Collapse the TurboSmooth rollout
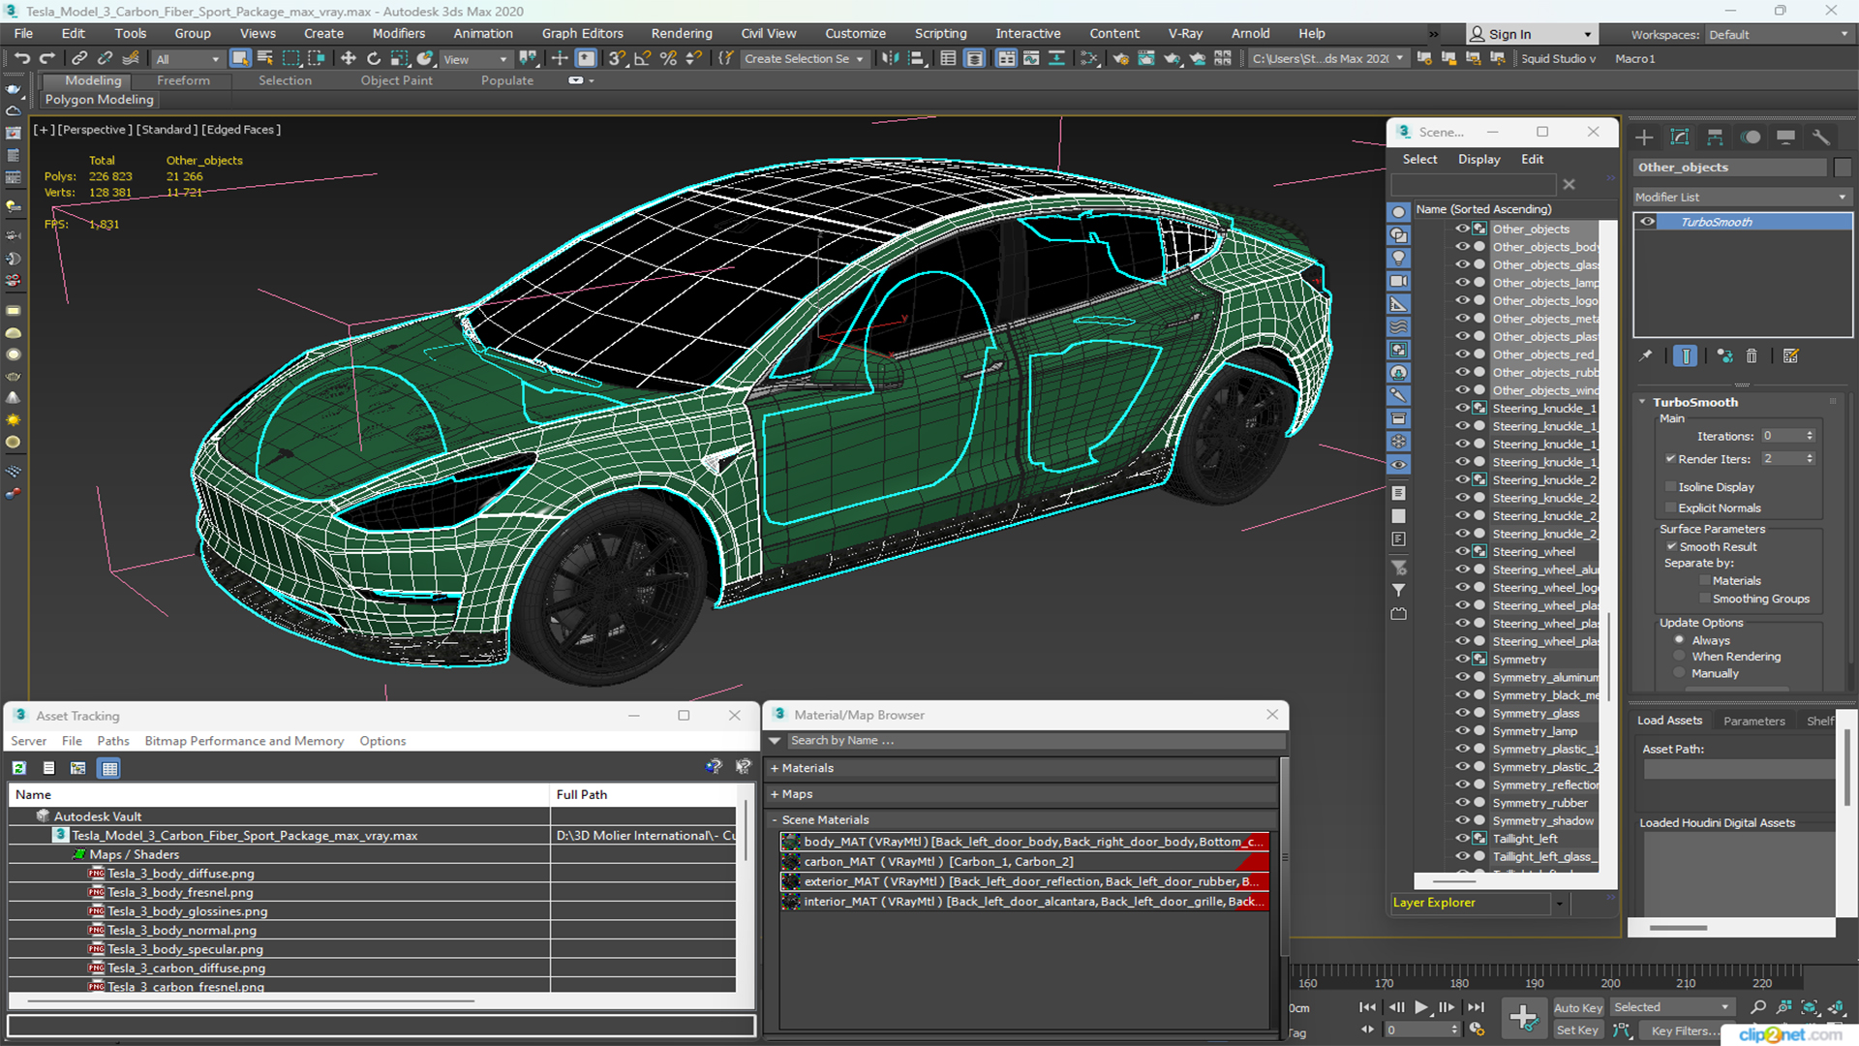 [1643, 402]
